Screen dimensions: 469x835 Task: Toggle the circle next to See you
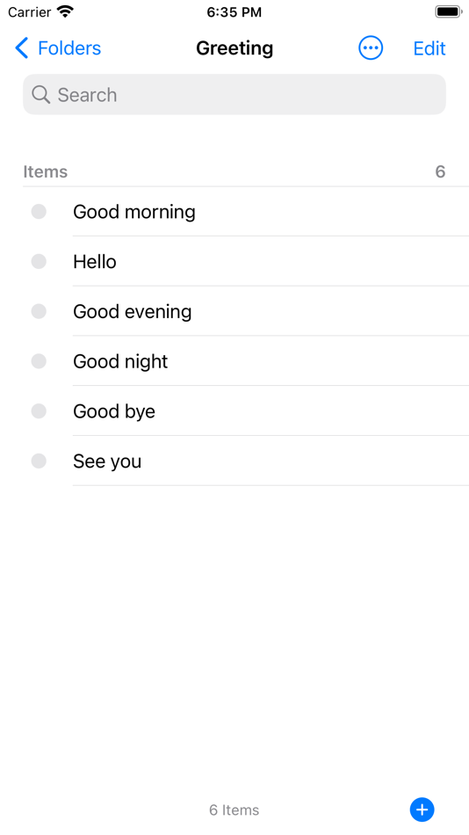point(39,461)
